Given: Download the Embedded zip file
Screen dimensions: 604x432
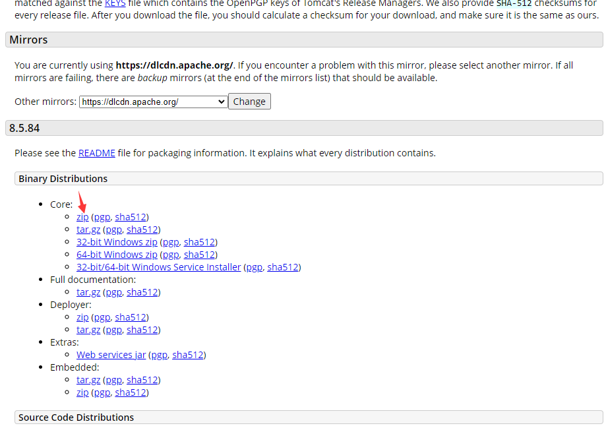Looking at the screenshot, I should click(82, 392).
